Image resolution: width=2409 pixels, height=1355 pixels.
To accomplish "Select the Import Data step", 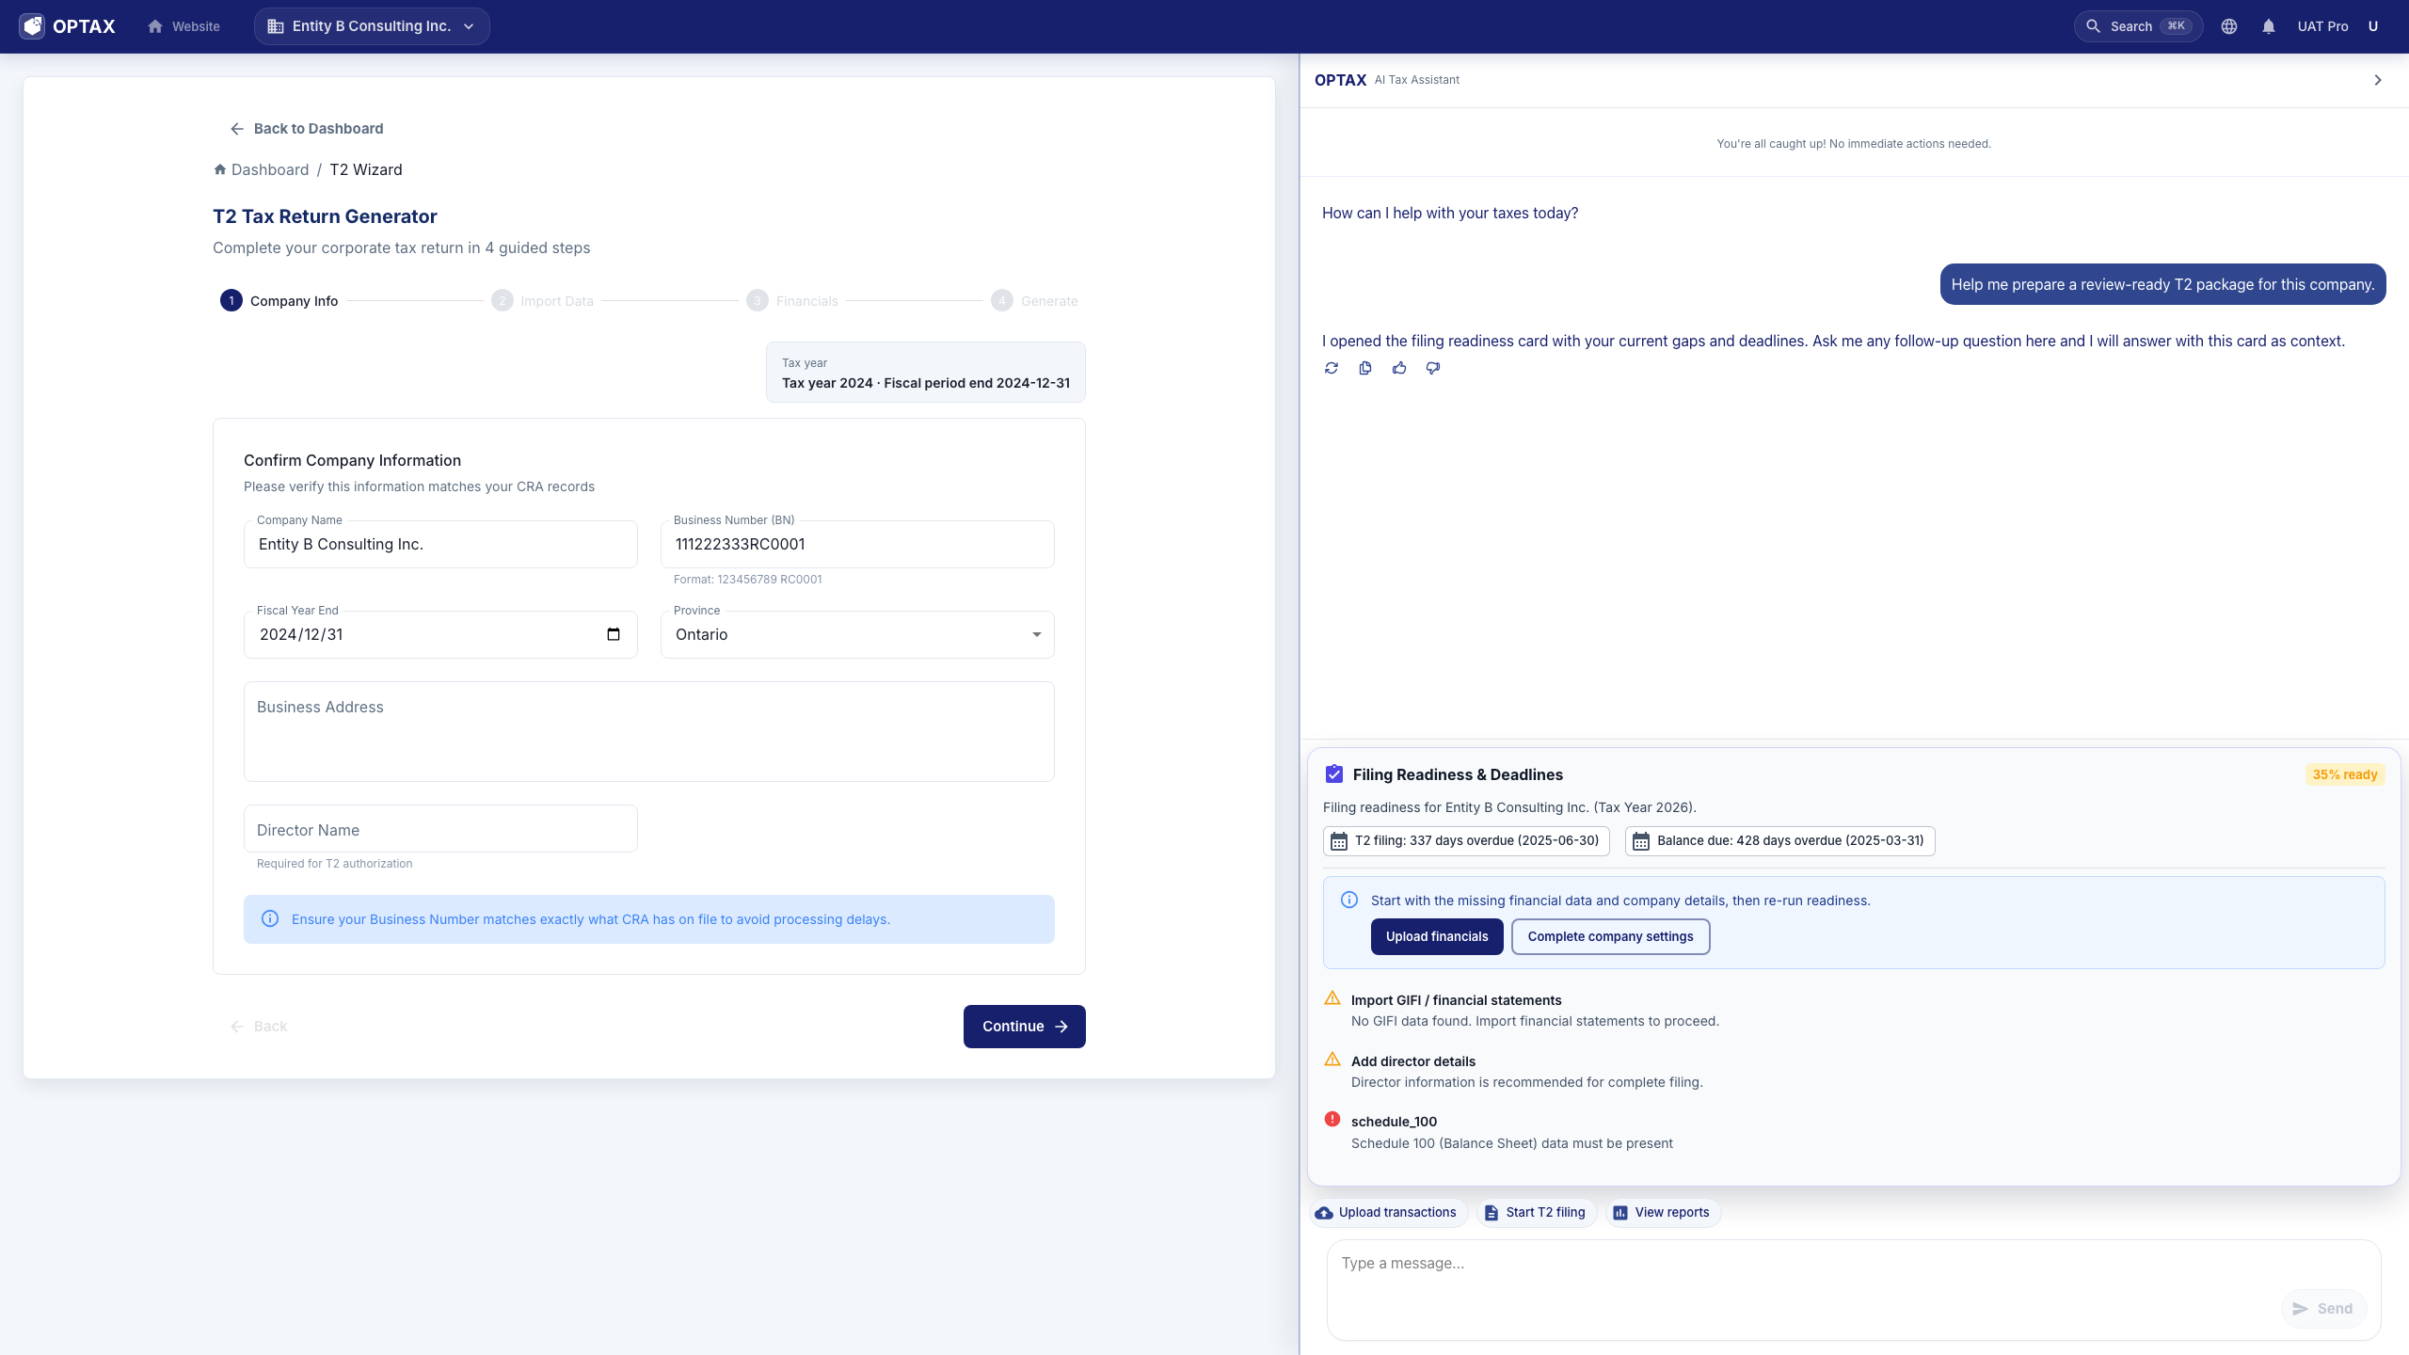I will click(x=543, y=301).
